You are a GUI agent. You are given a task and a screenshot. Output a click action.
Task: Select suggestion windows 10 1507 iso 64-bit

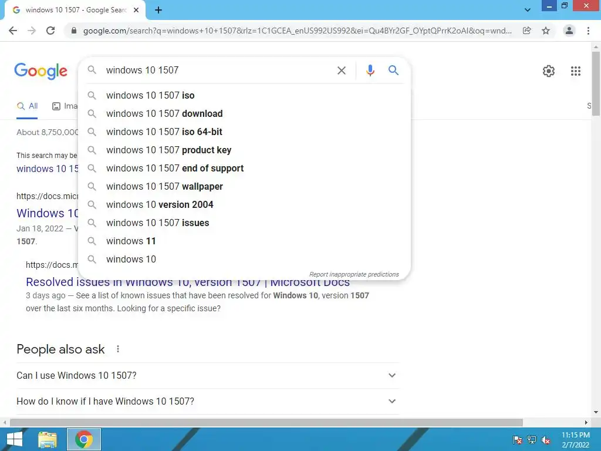(x=244, y=132)
